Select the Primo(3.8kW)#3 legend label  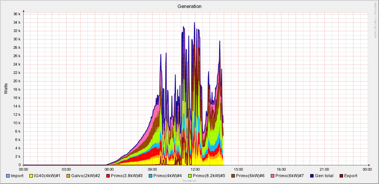pos(127,176)
